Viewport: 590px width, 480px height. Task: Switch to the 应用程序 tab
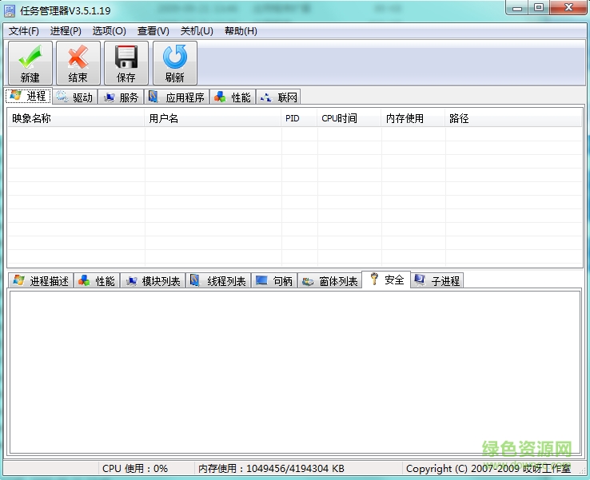coord(177,97)
